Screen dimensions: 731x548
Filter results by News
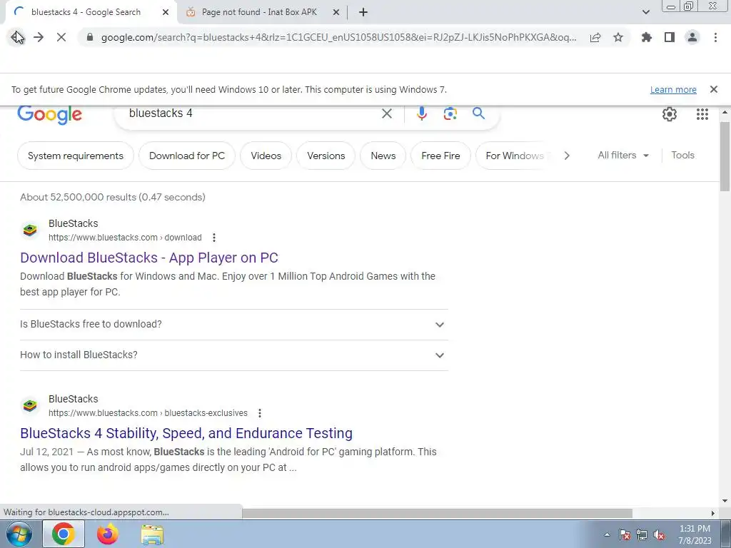click(383, 156)
